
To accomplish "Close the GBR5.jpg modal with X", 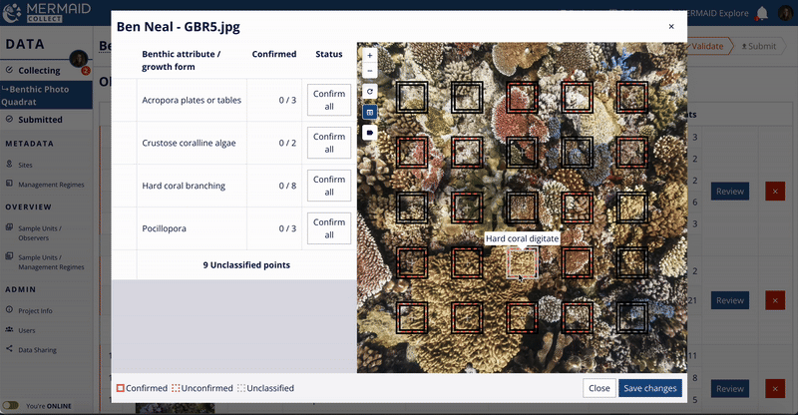I will (x=671, y=27).
